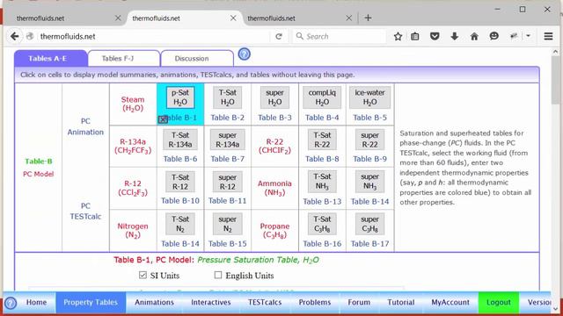563x316 pixels.
Task: Go to the browser home icon
Action: (x=474, y=36)
